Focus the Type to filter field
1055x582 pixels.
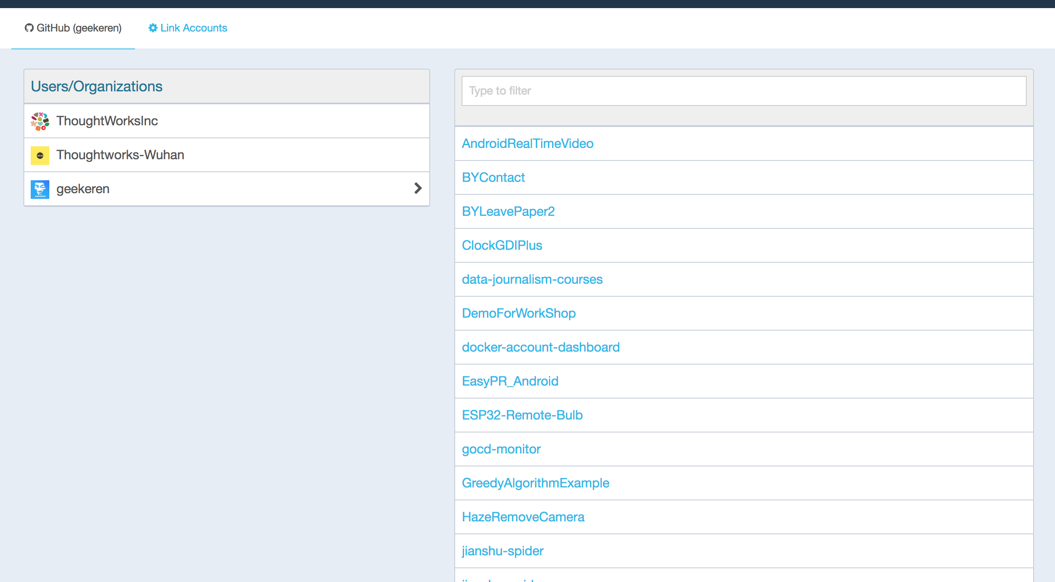pyautogui.click(x=744, y=91)
